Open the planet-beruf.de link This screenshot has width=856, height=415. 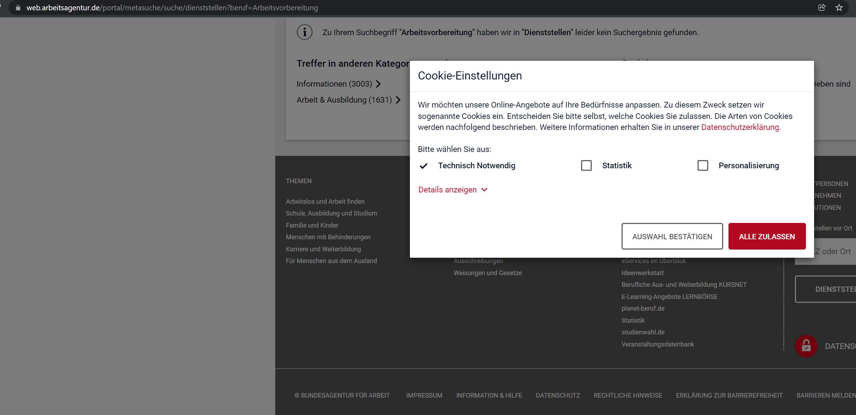click(643, 308)
